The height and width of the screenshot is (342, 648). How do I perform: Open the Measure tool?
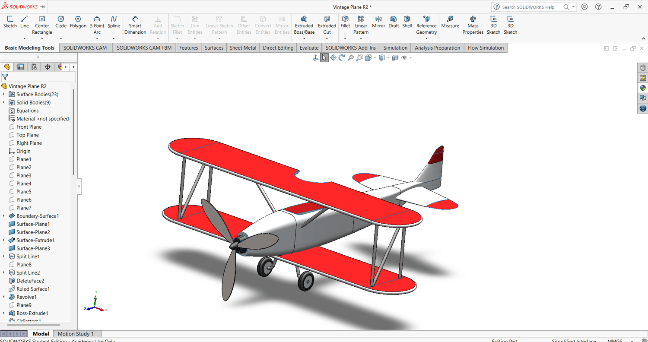[450, 22]
